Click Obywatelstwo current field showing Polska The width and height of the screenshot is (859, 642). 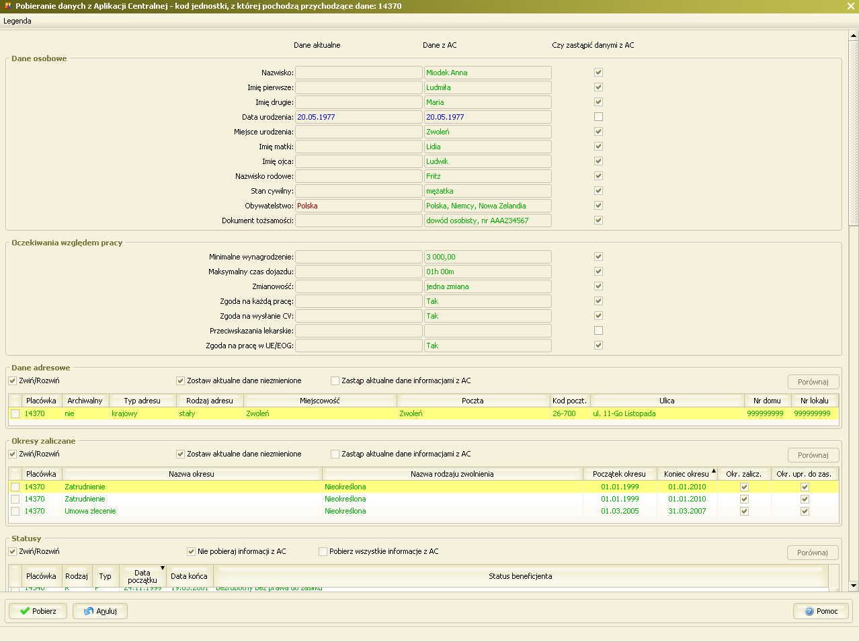coord(359,206)
